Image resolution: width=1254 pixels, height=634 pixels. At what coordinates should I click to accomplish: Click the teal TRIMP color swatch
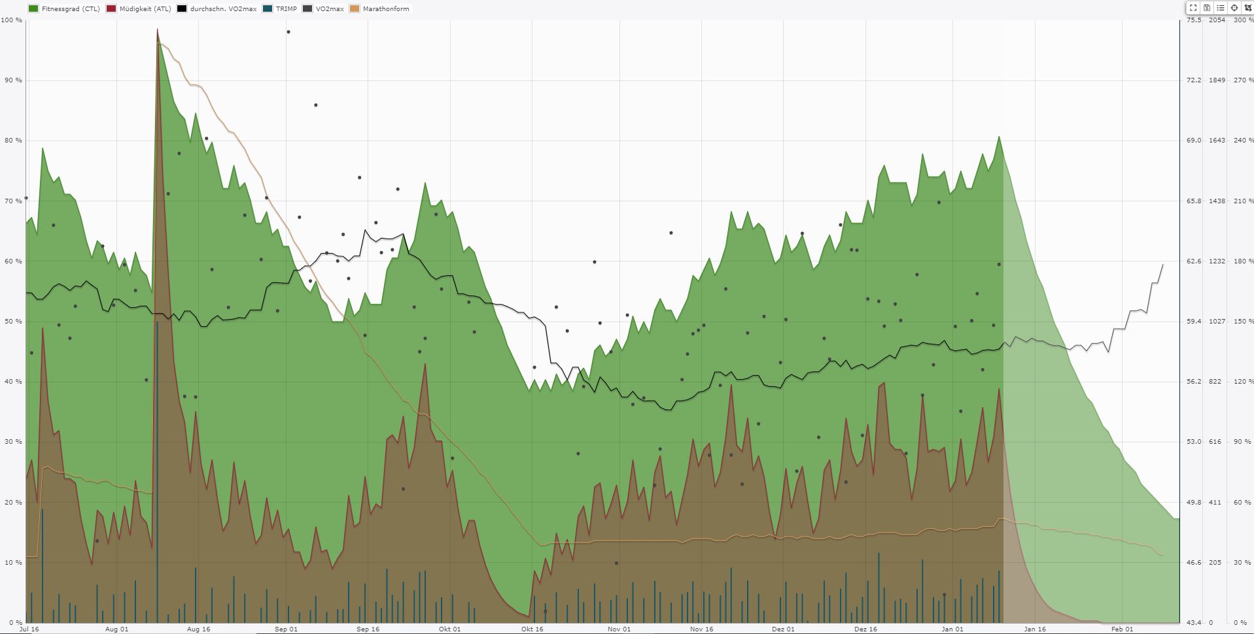[268, 9]
